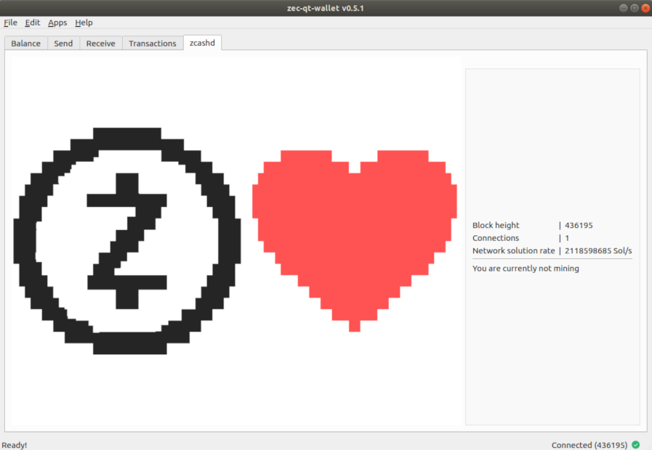
Task: Open the Edit menu
Action: tap(33, 22)
